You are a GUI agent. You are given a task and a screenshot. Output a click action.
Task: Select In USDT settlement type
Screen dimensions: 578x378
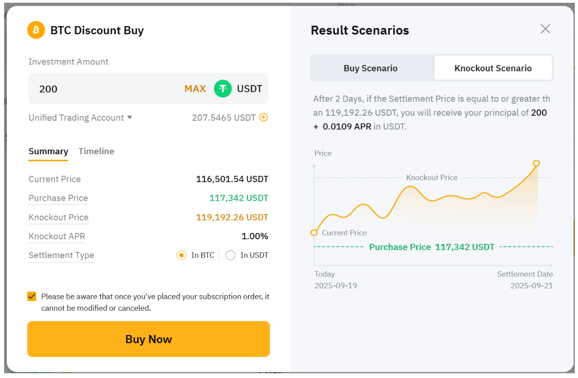(230, 255)
